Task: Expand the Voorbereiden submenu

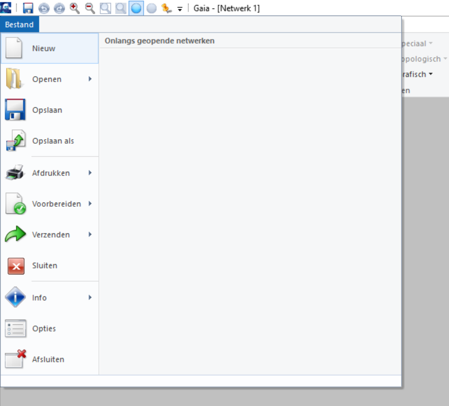Action: point(90,204)
